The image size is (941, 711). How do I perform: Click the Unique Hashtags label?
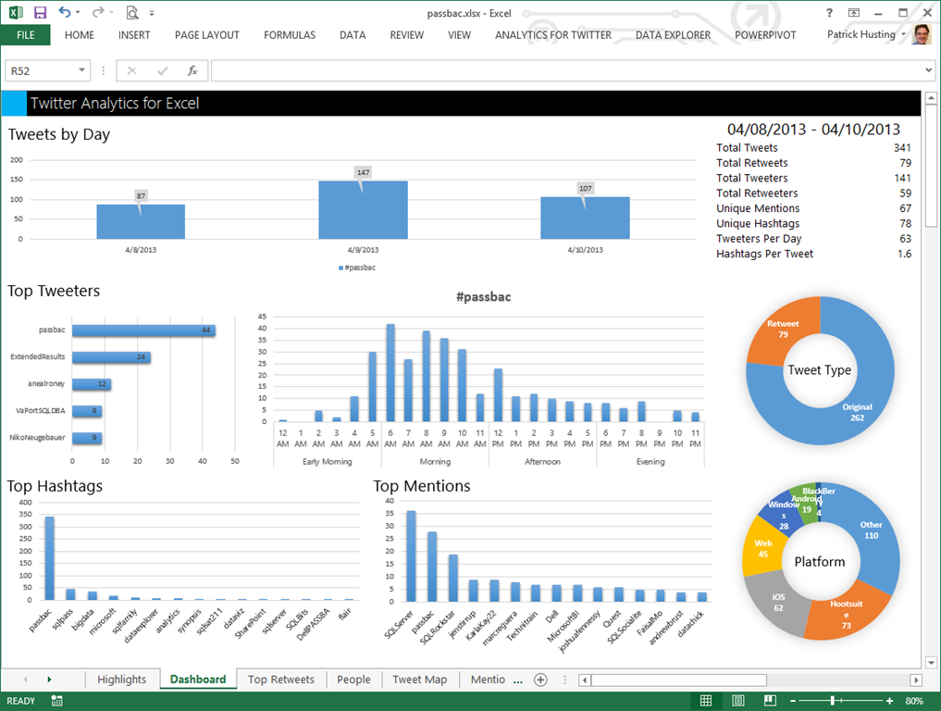[x=758, y=223]
